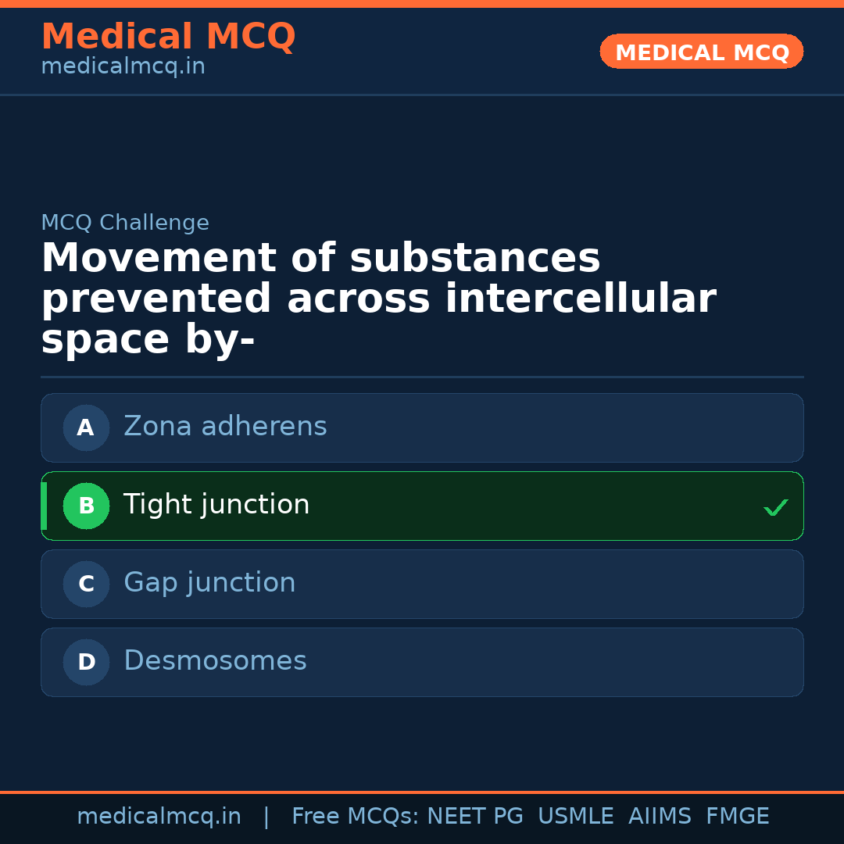Select the circle badge labeled C
The width and height of the screenshot is (844, 844).
point(86,584)
